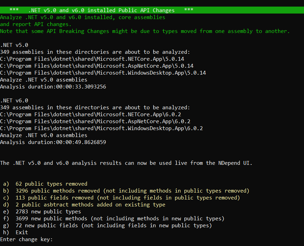Click the green title banner text

pos(101,10)
